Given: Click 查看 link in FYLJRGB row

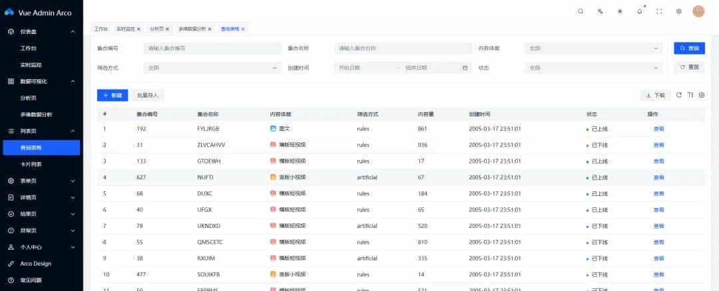Looking at the screenshot, I should (x=658, y=129).
